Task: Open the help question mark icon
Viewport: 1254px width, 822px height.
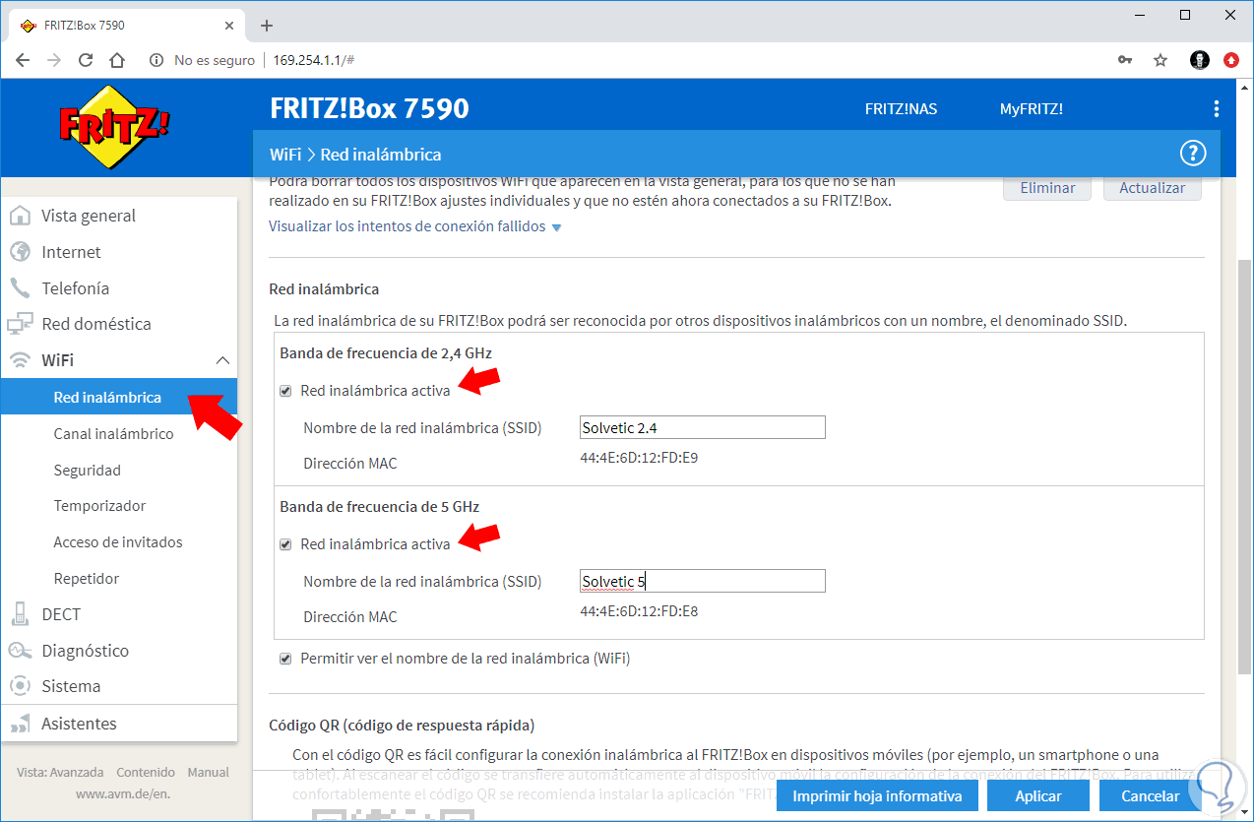Action: [1192, 154]
